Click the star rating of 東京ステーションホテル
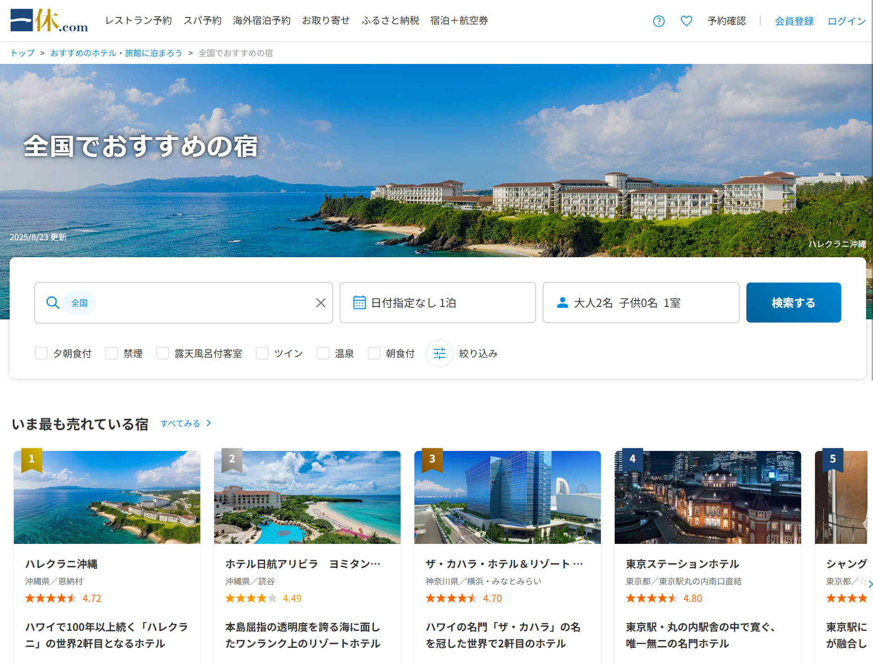The height and width of the screenshot is (664, 873). pos(652,598)
